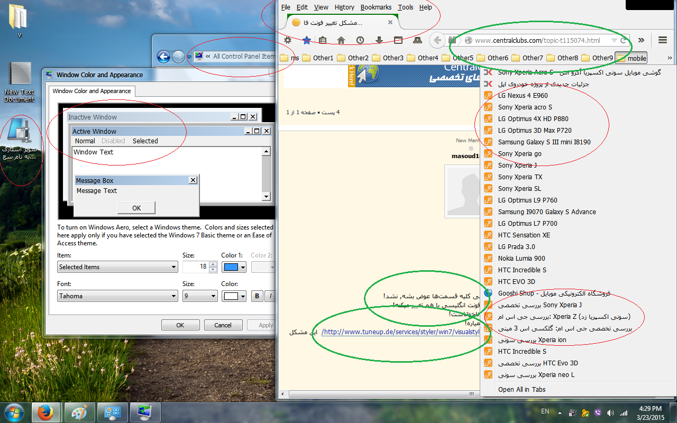This screenshot has width=677, height=423.
Task: Click the Firefox back arrow button
Action: pos(437,40)
